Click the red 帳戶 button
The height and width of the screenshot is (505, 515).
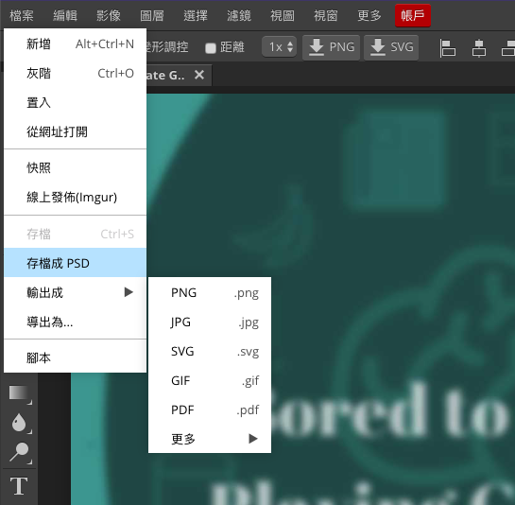[413, 15]
